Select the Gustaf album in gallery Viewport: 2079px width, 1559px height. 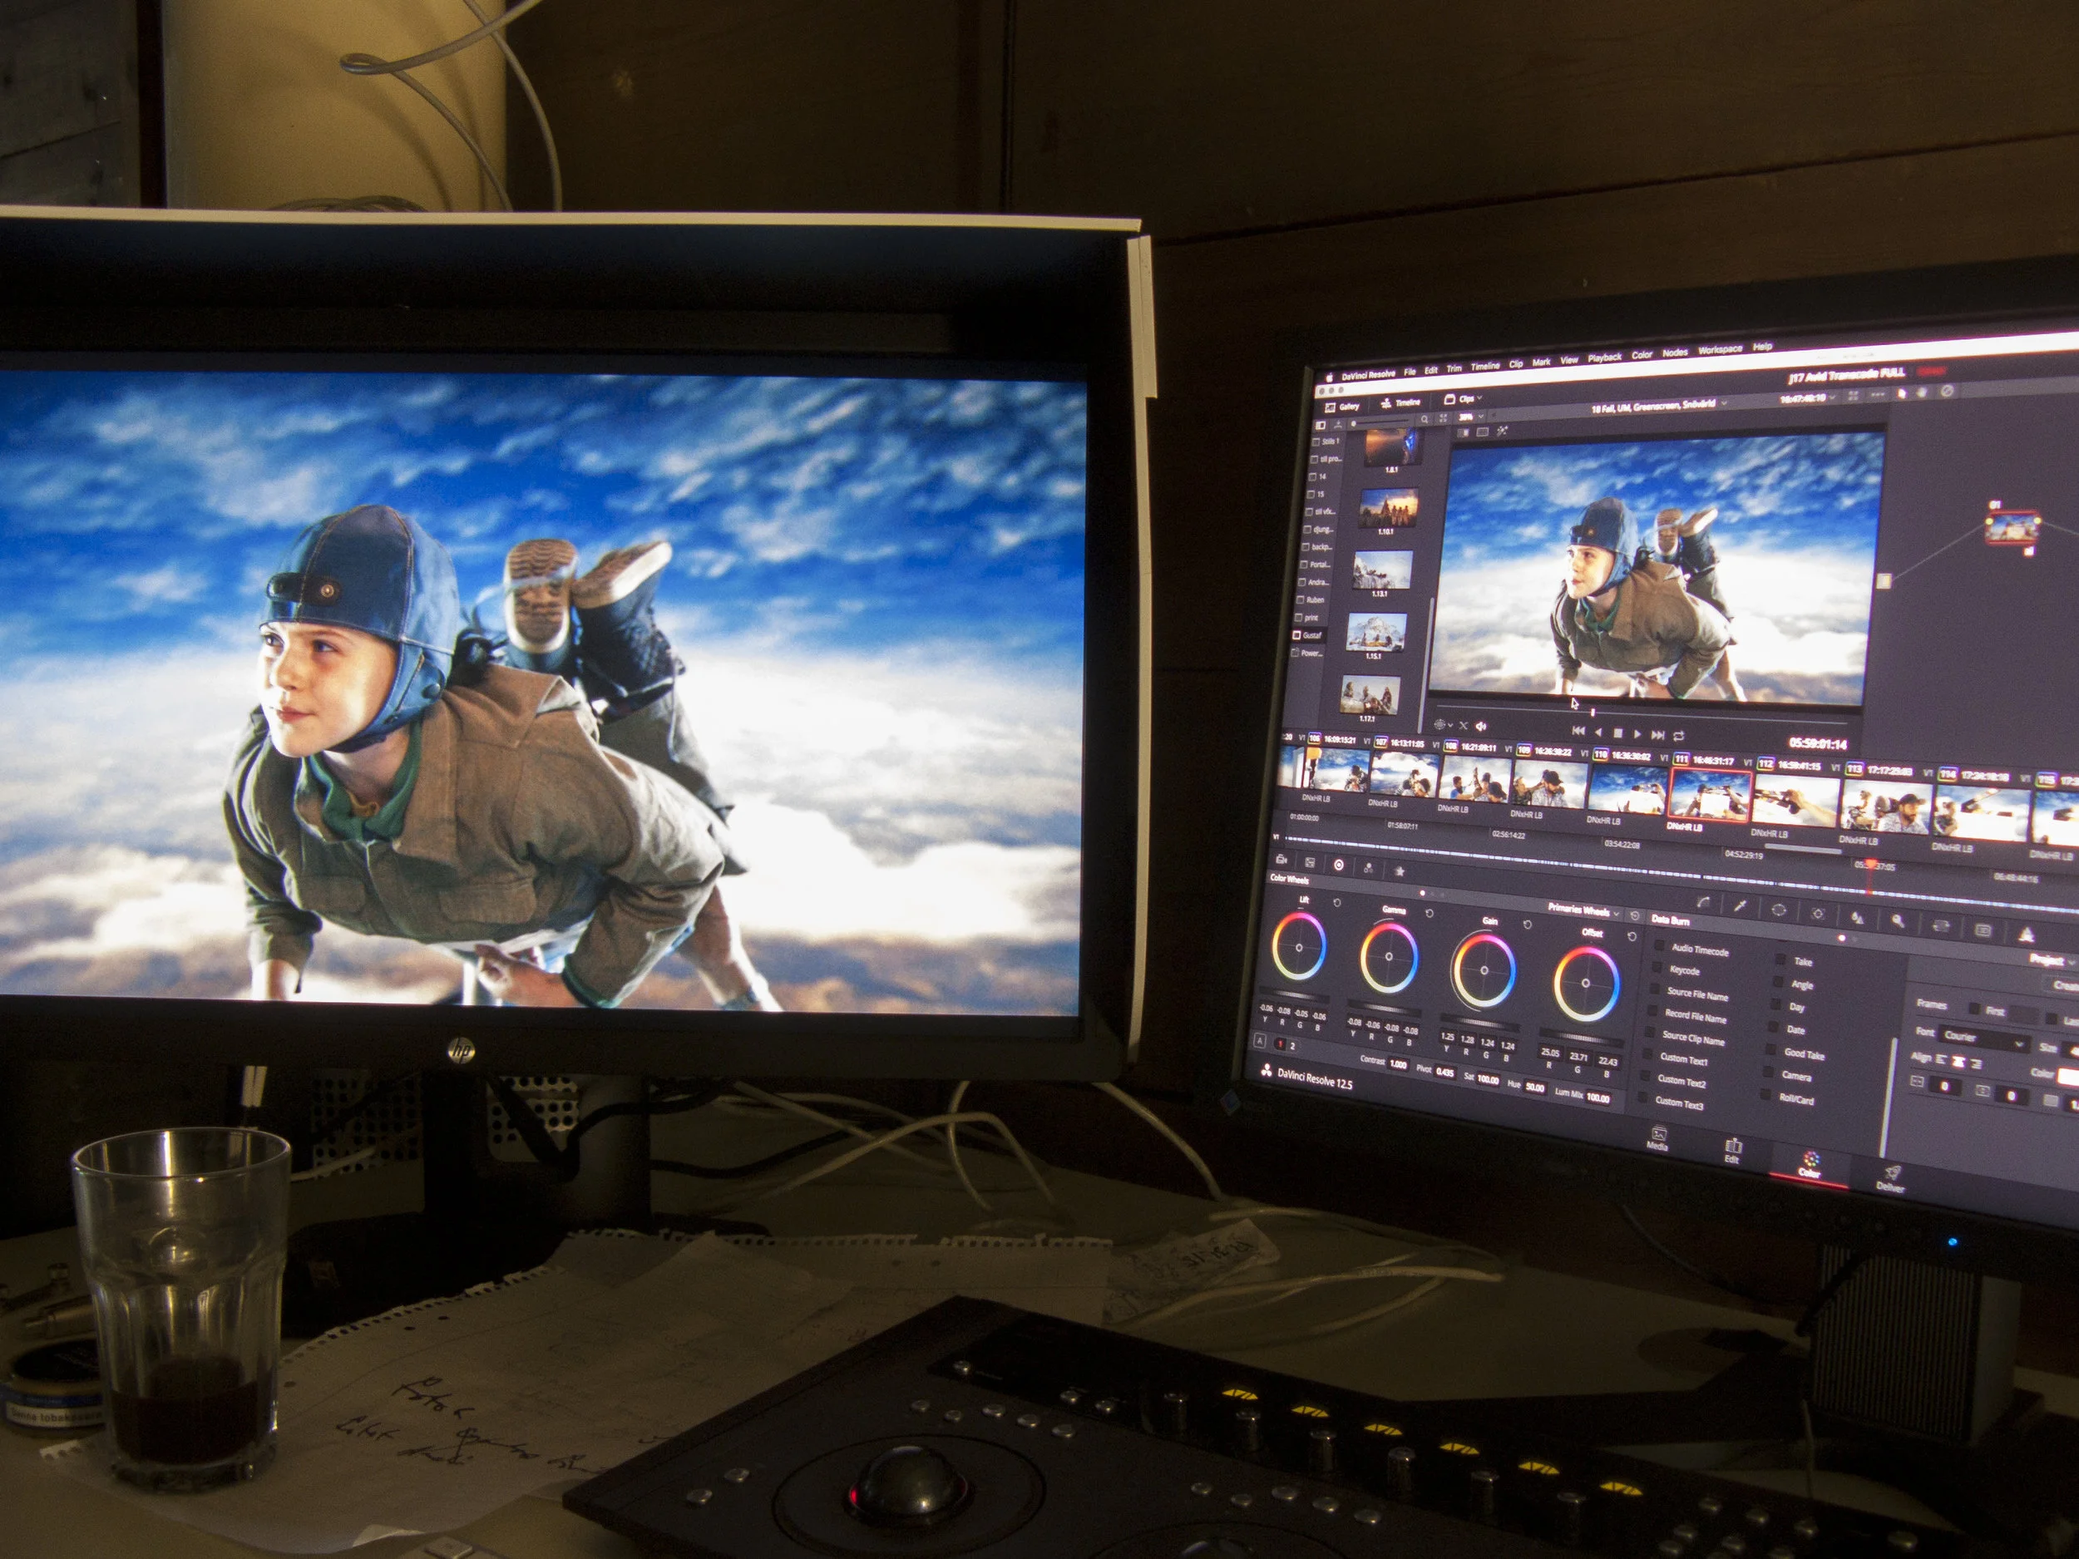[1307, 635]
